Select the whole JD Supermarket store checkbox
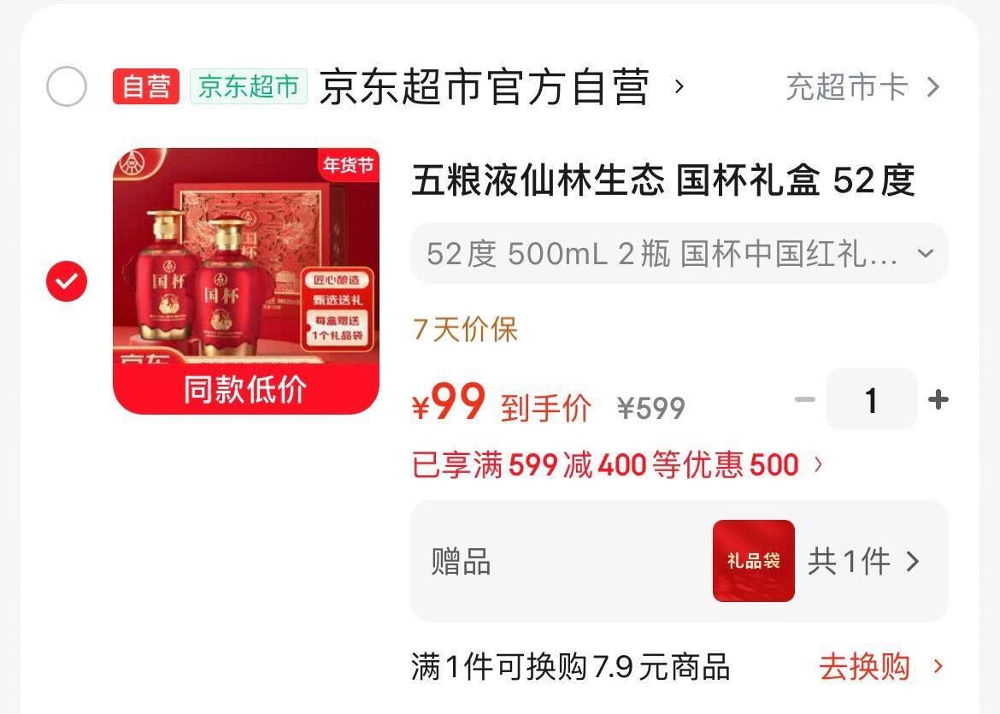The height and width of the screenshot is (714, 1000). tap(67, 86)
